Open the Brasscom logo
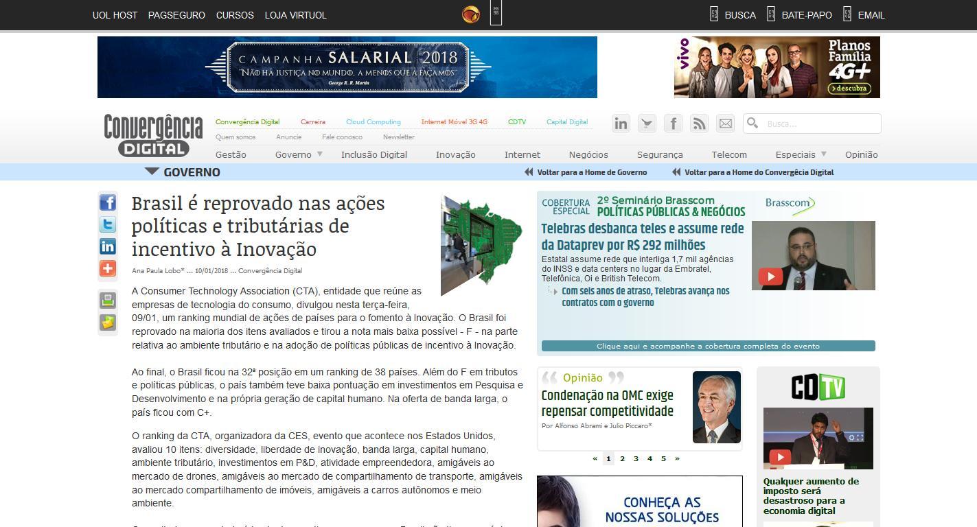This screenshot has width=977, height=527. (791, 205)
